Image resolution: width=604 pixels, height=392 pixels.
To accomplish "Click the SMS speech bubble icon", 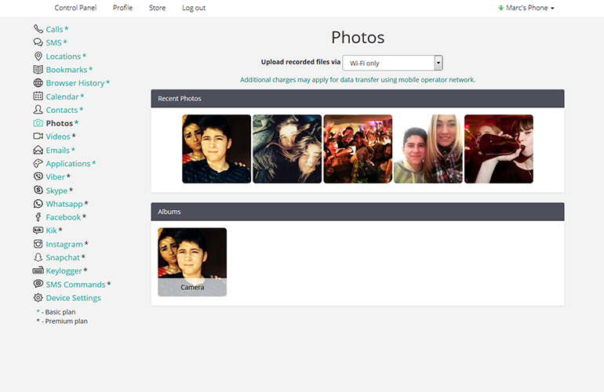I will coord(38,42).
